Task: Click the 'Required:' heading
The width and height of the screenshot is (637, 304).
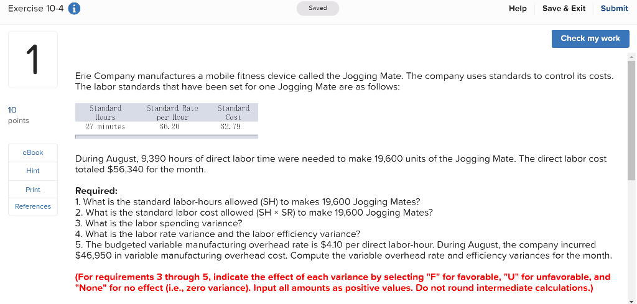Action: [96, 190]
